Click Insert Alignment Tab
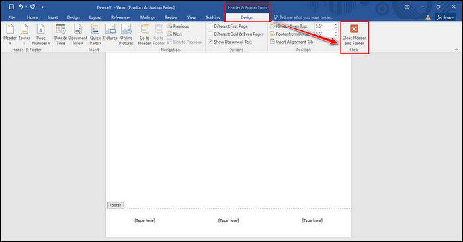The height and width of the screenshot is (242, 463). (x=292, y=42)
